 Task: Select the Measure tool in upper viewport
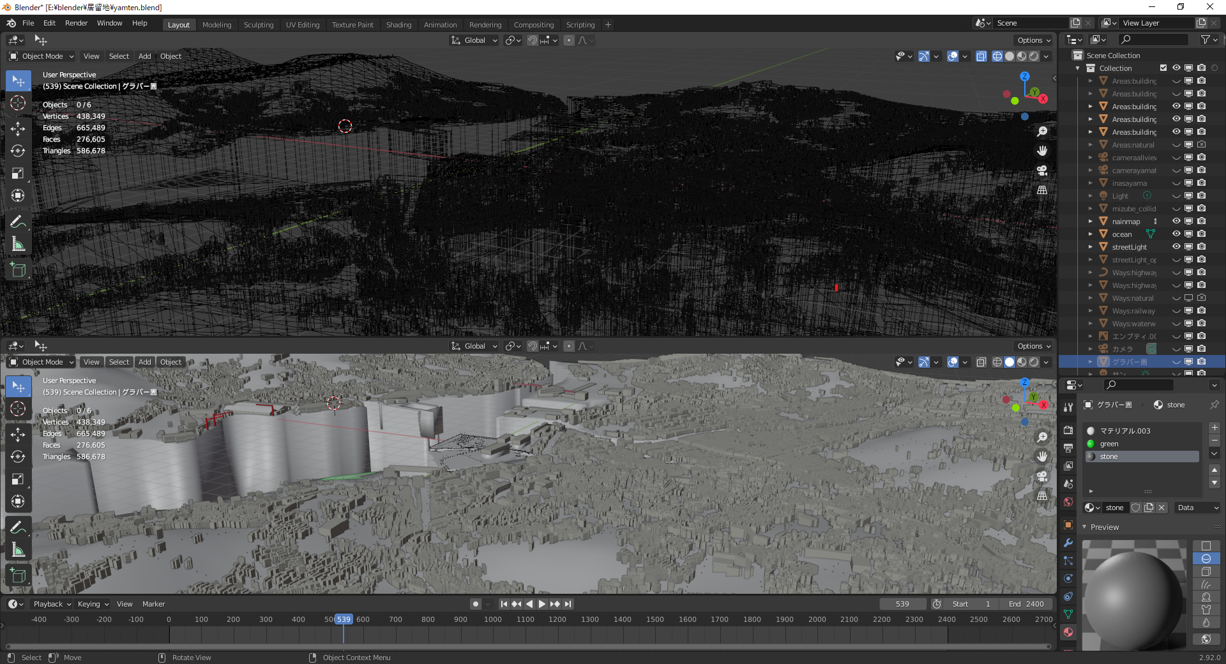click(x=19, y=245)
